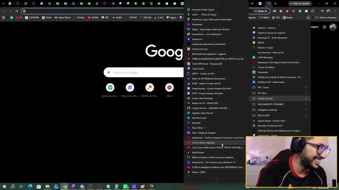The width and height of the screenshot is (339, 190).
Task: Open the Wize.Bot bookmark
Action: click(216, 123)
